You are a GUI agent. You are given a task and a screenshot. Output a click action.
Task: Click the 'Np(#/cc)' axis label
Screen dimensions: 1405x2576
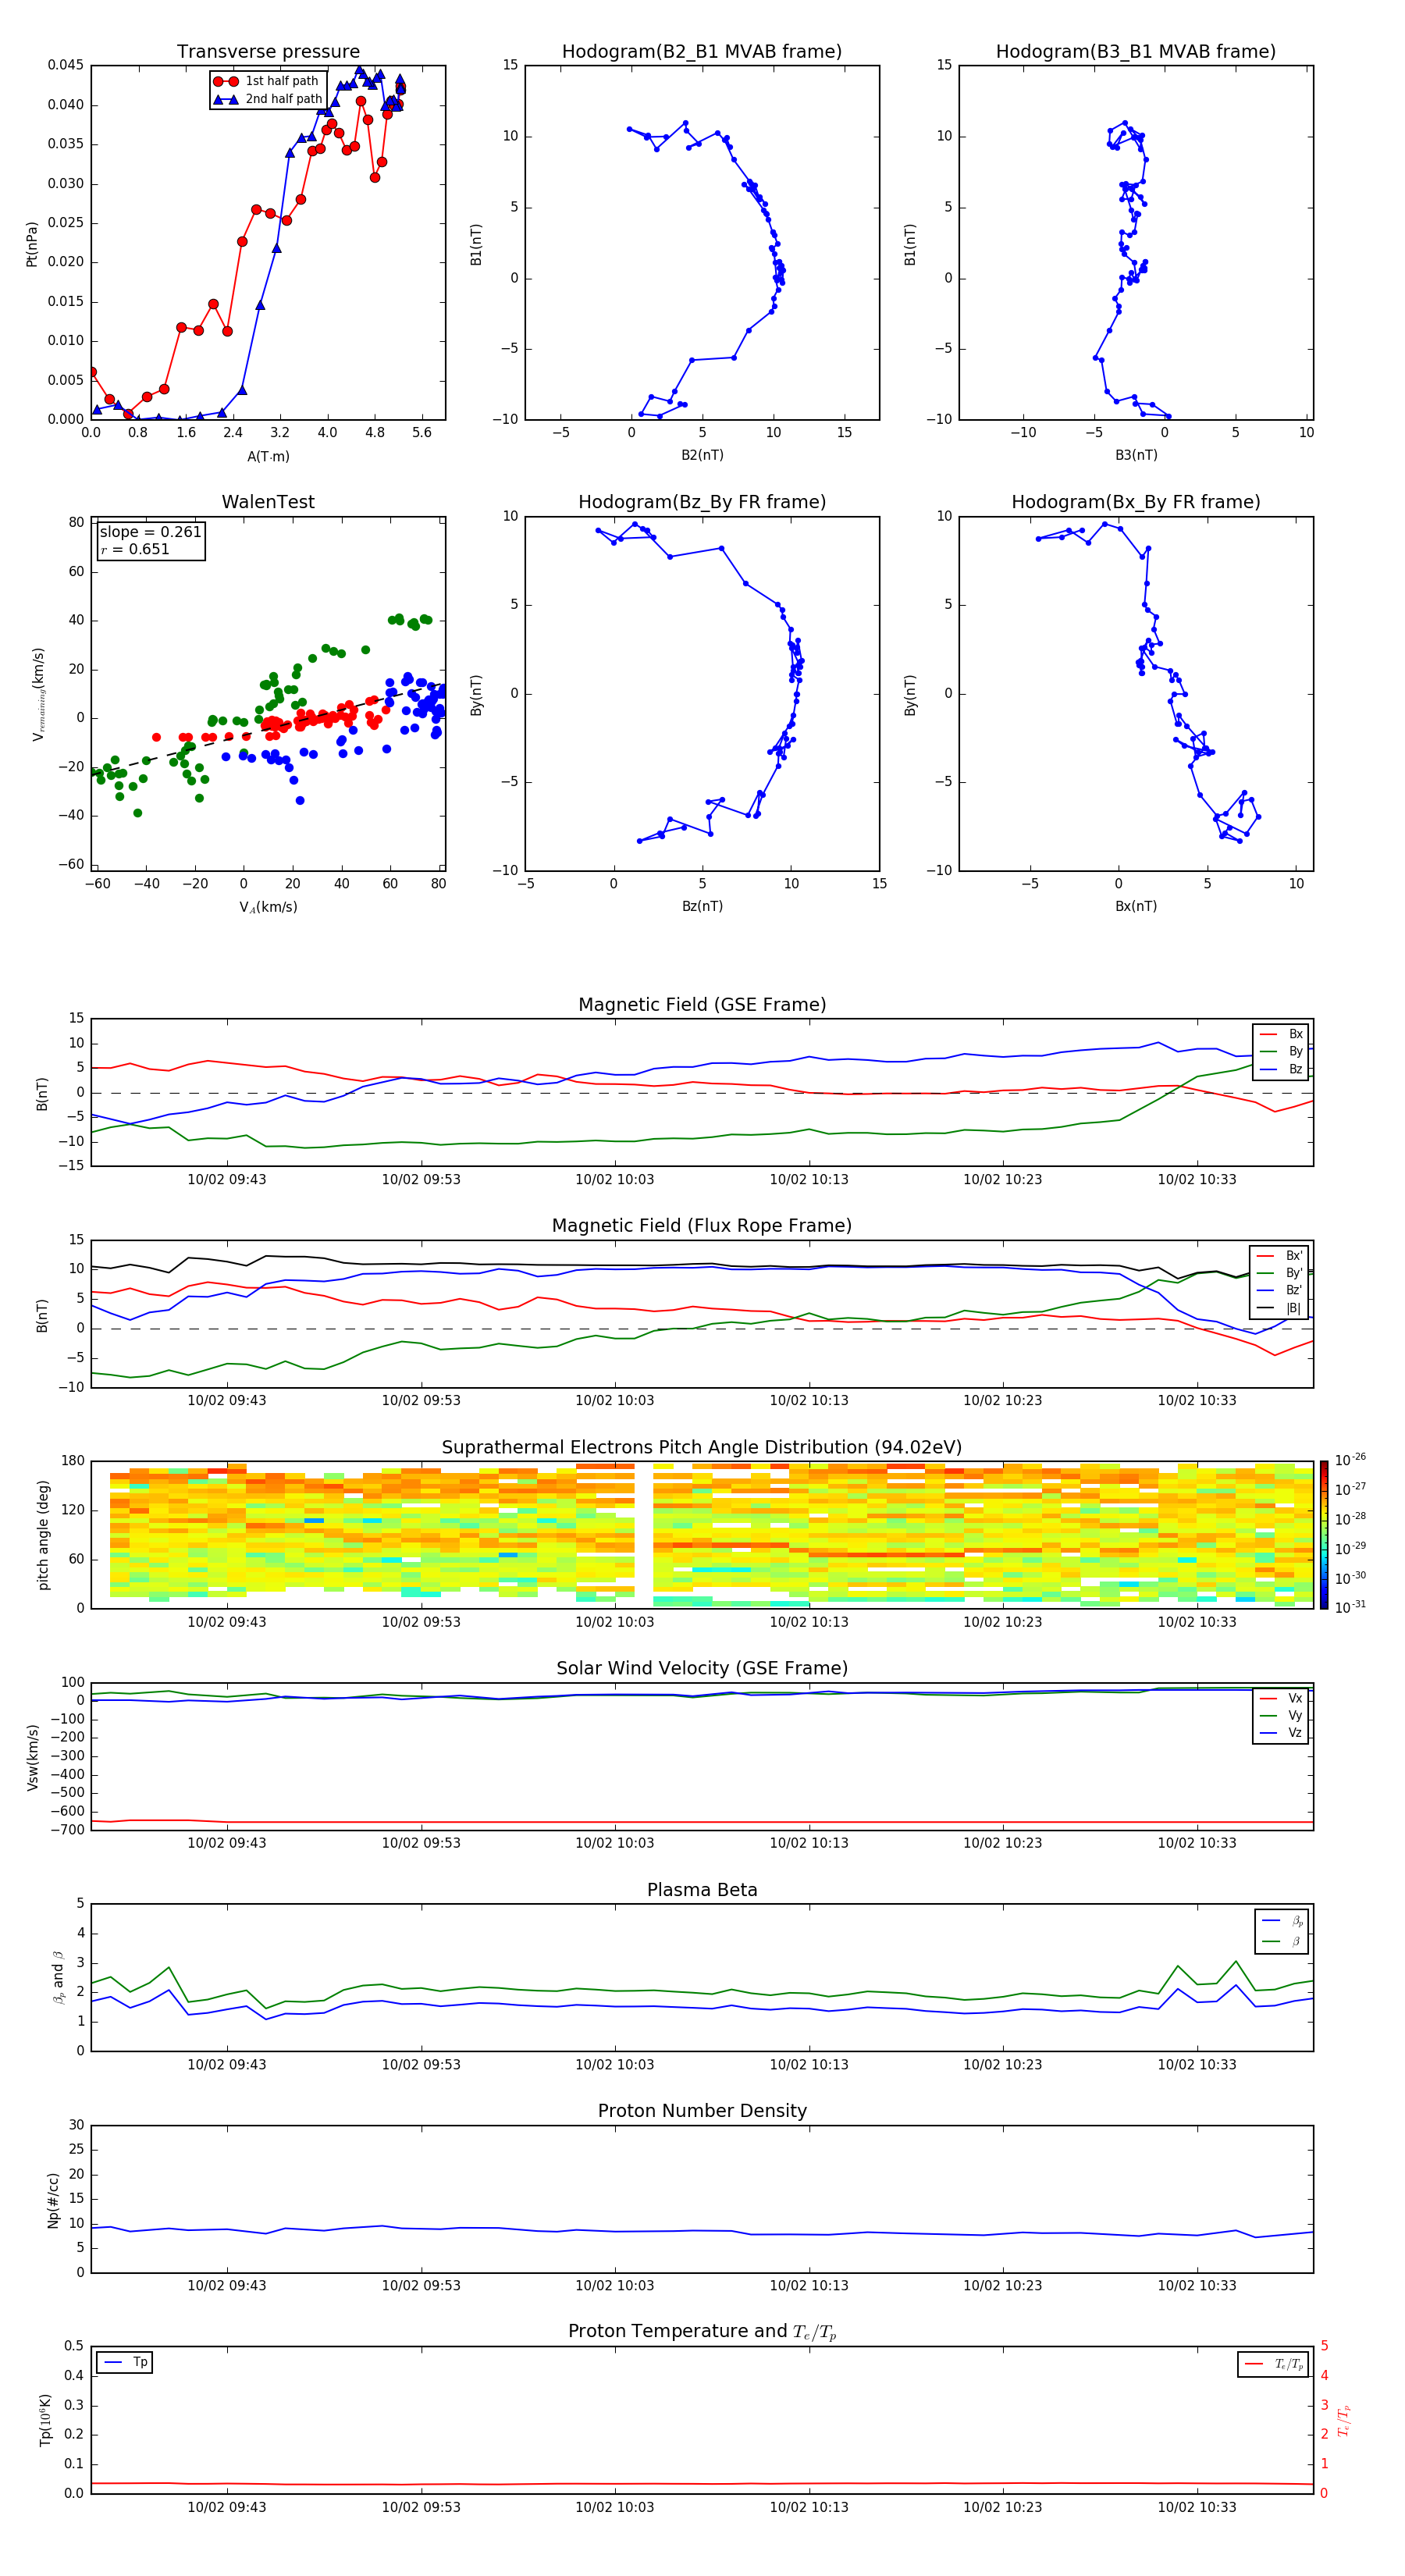click(53, 2200)
